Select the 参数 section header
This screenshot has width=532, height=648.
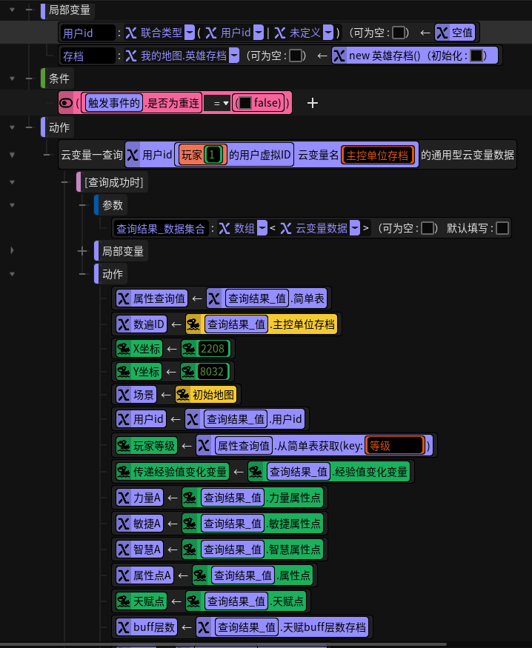pos(112,205)
